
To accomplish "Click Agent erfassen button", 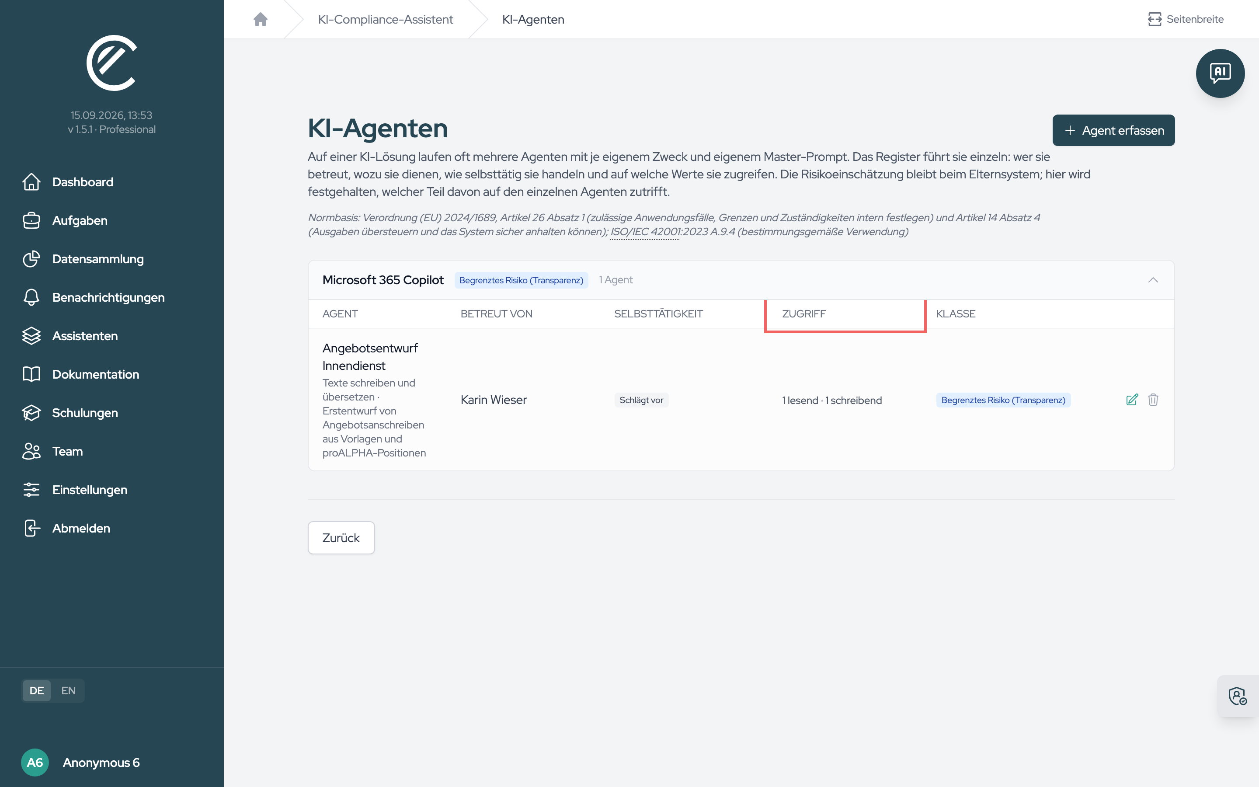I will (x=1113, y=130).
